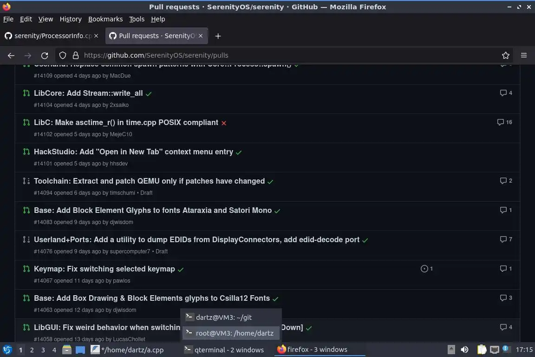Open PR HackStudio: Add Open in New Tab
Viewport: 535px width, 357px height.
click(133, 152)
